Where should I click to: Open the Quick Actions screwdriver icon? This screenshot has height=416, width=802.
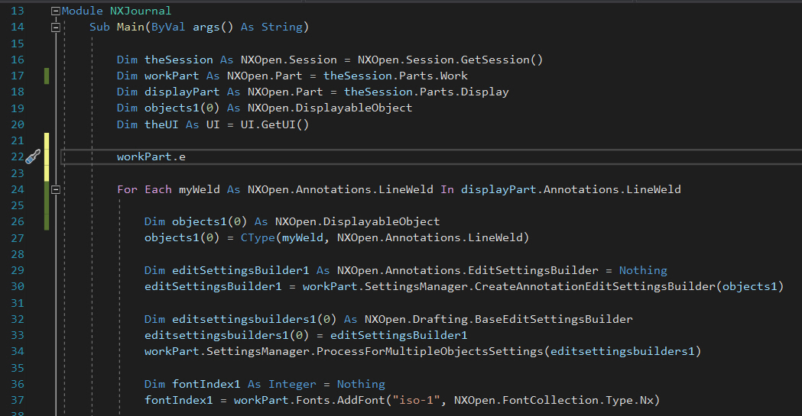[x=33, y=156]
